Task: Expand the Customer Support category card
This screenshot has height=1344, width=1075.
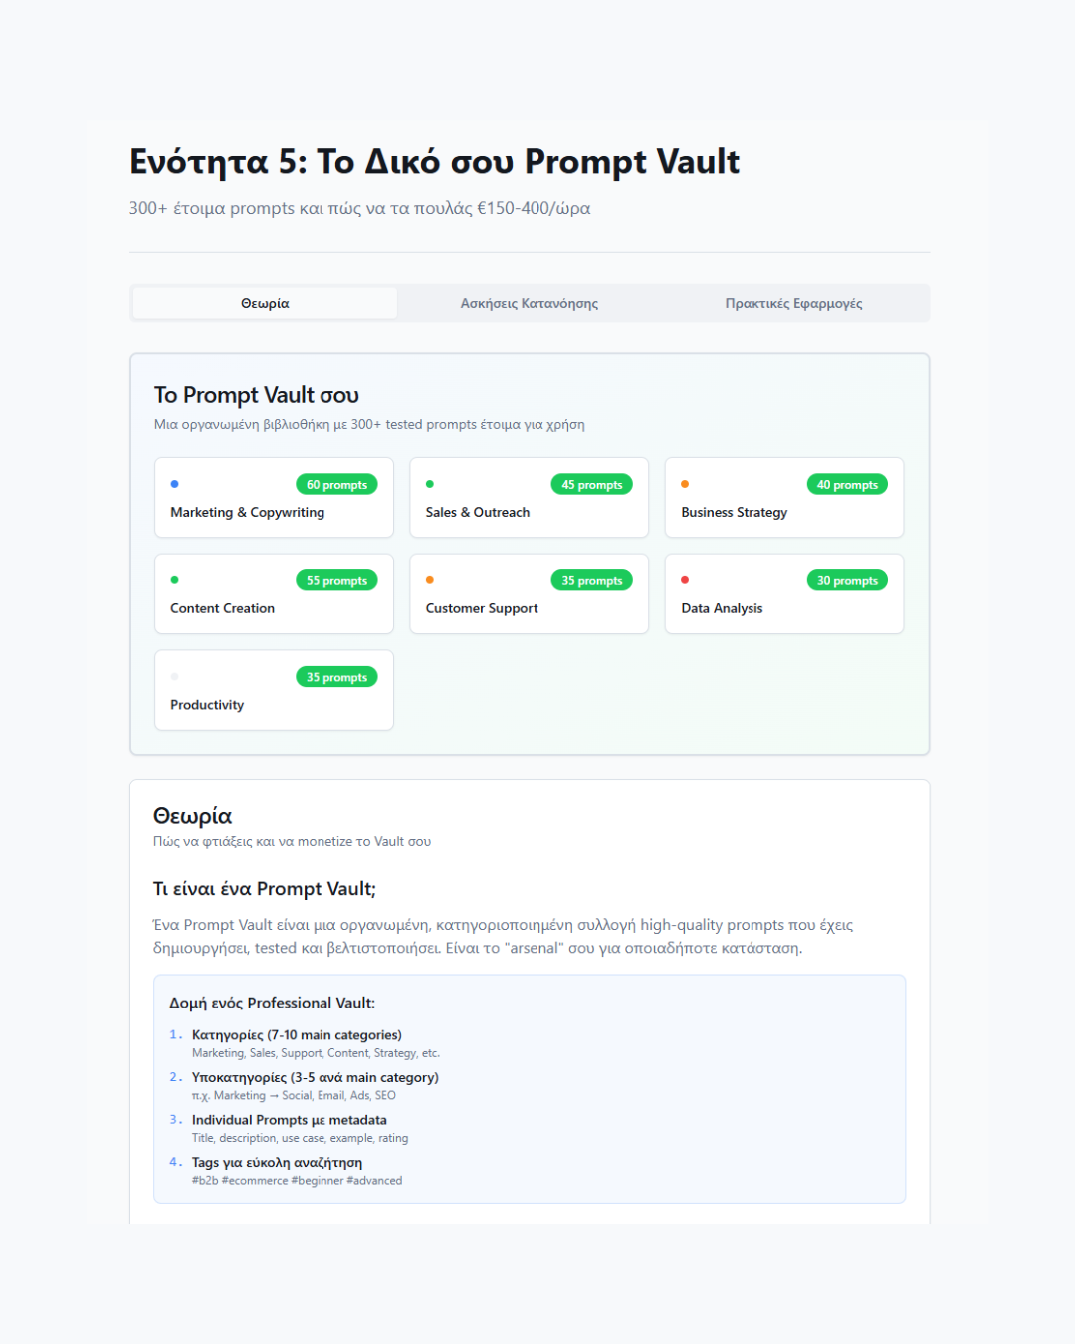Action: (529, 594)
